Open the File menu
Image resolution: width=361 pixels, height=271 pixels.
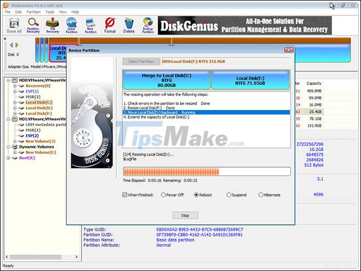click(7, 12)
